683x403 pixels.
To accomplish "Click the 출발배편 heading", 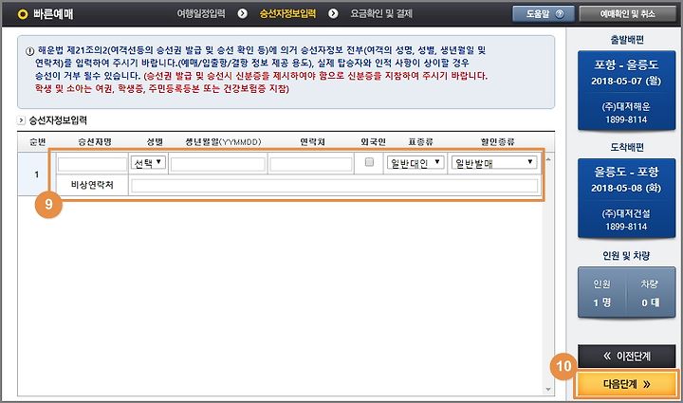I will coord(626,40).
